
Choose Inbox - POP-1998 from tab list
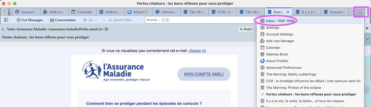tap(310, 21)
